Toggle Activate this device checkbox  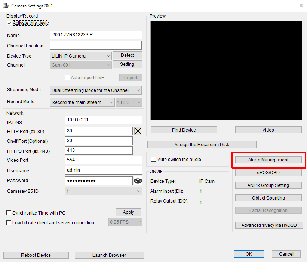click(9, 23)
